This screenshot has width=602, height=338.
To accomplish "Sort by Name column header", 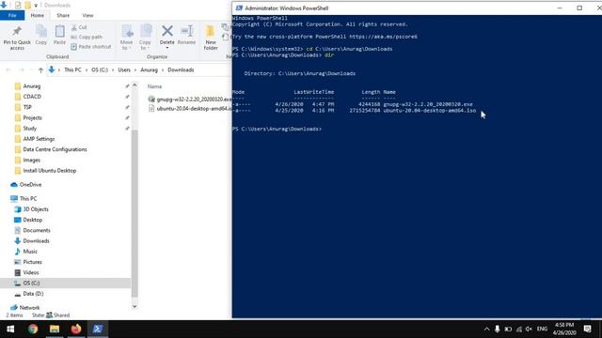I will (154, 86).
